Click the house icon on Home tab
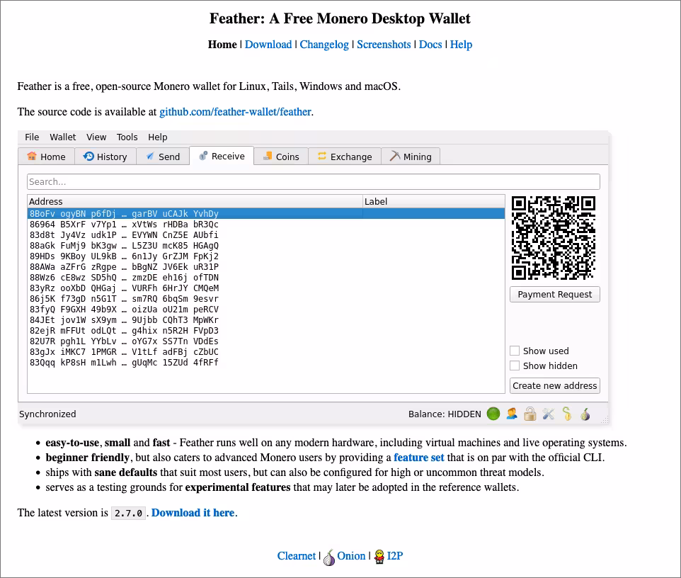The image size is (681, 578). (32, 156)
